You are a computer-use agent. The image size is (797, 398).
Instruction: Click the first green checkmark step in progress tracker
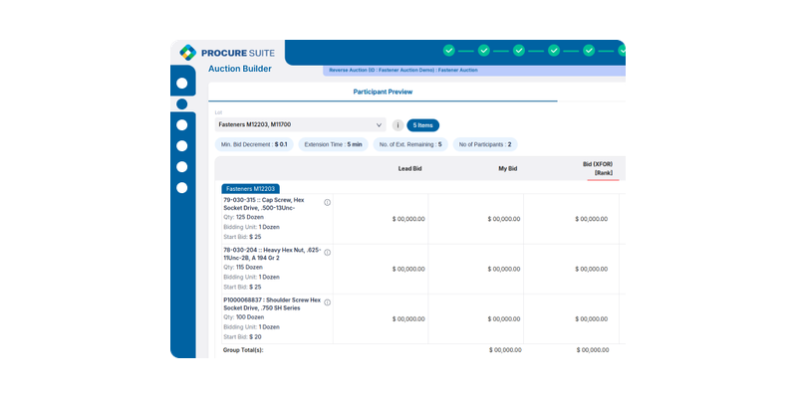tap(449, 51)
